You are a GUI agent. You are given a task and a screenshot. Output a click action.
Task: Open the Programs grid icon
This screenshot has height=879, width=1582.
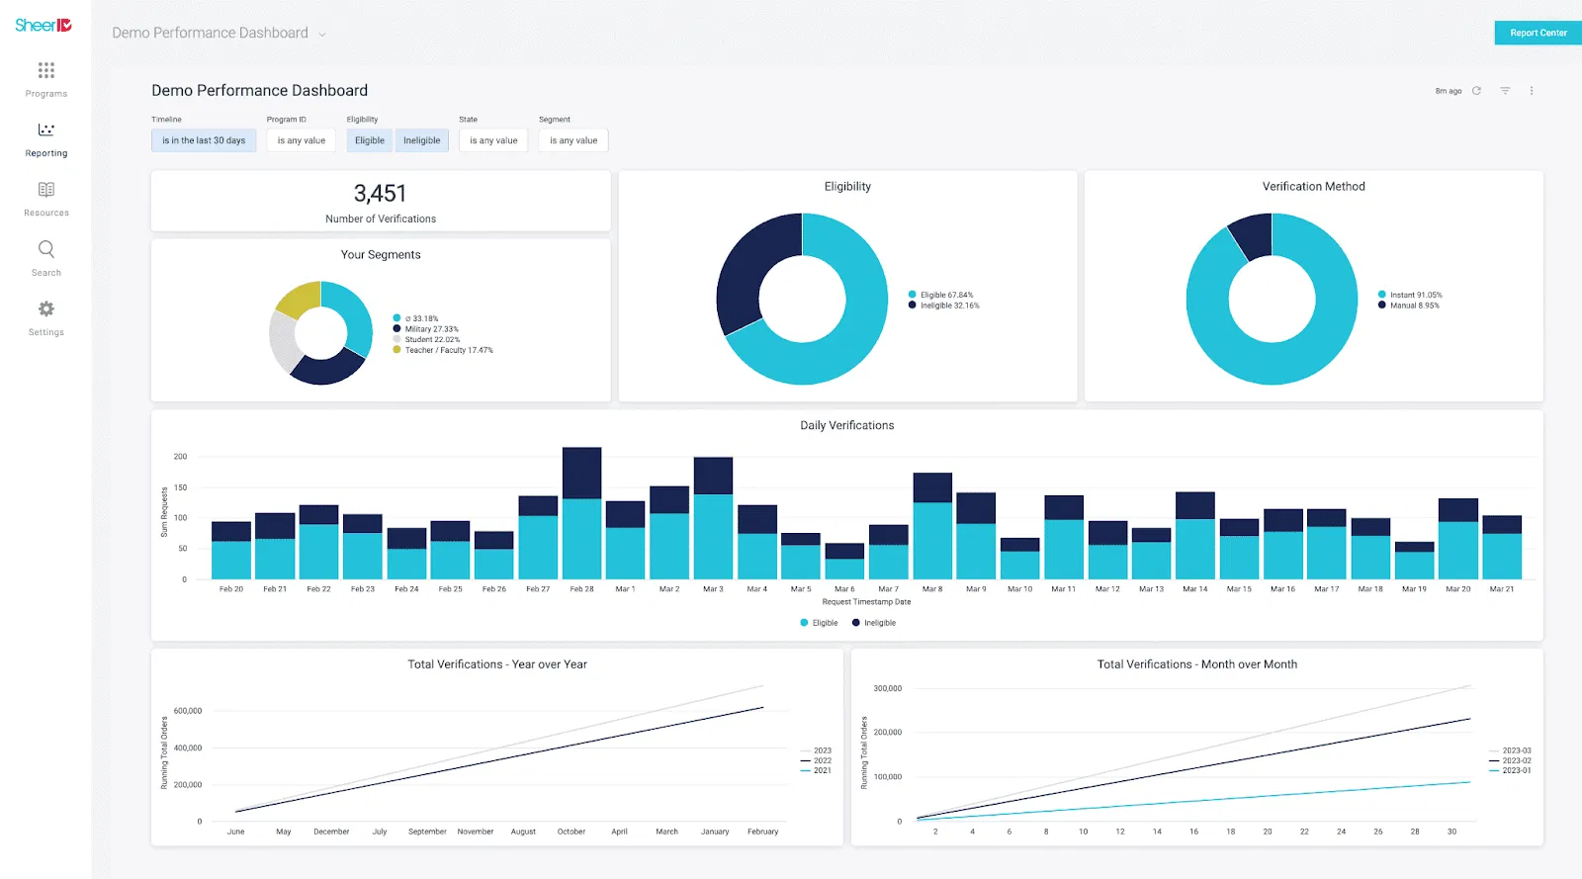click(46, 70)
